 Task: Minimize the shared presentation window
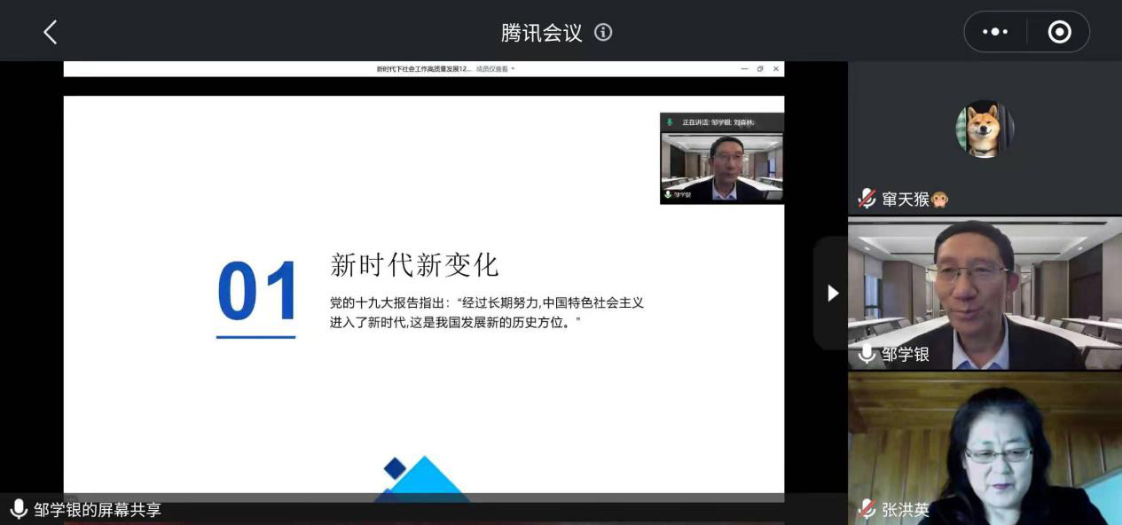[x=744, y=68]
